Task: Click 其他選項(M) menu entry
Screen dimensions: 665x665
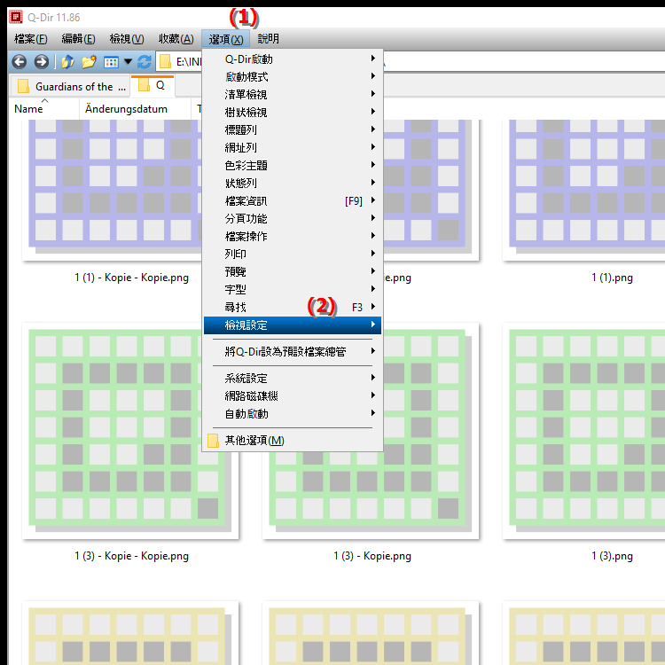Action: point(293,440)
